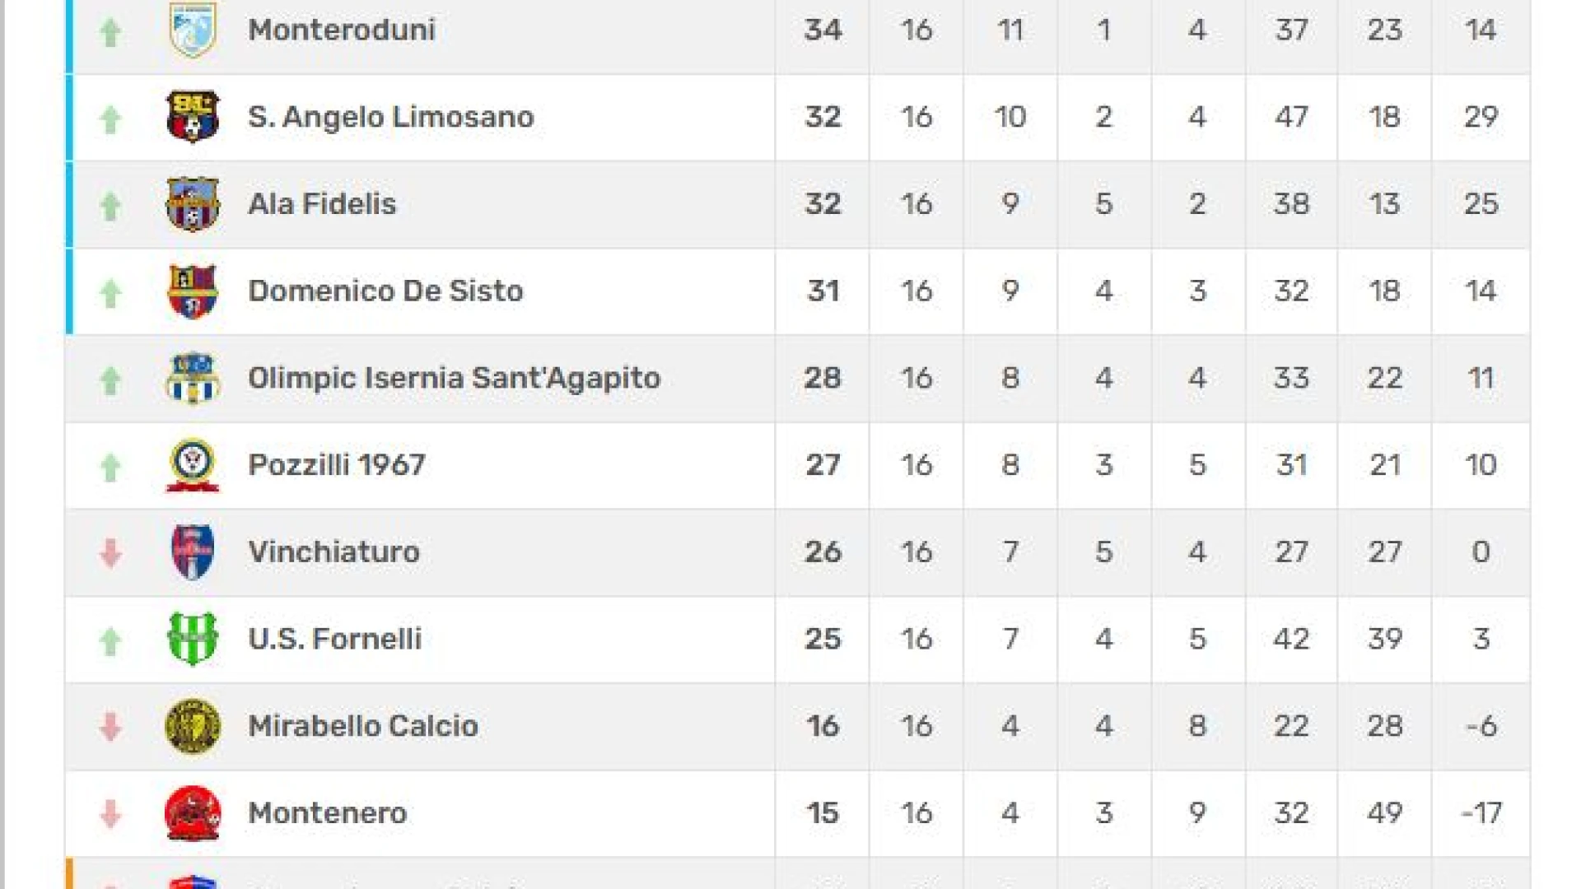Click the -17 goal difference for Montenero

tap(1481, 813)
